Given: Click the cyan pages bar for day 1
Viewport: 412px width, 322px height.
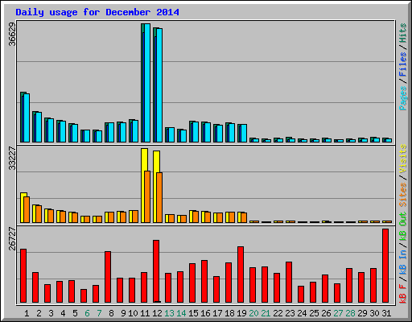Looking at the screenshot, I should click(x=27, y=118).
